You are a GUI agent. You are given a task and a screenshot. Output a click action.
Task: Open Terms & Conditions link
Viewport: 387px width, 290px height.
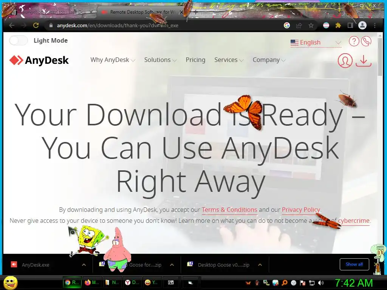tap(229, 210)
